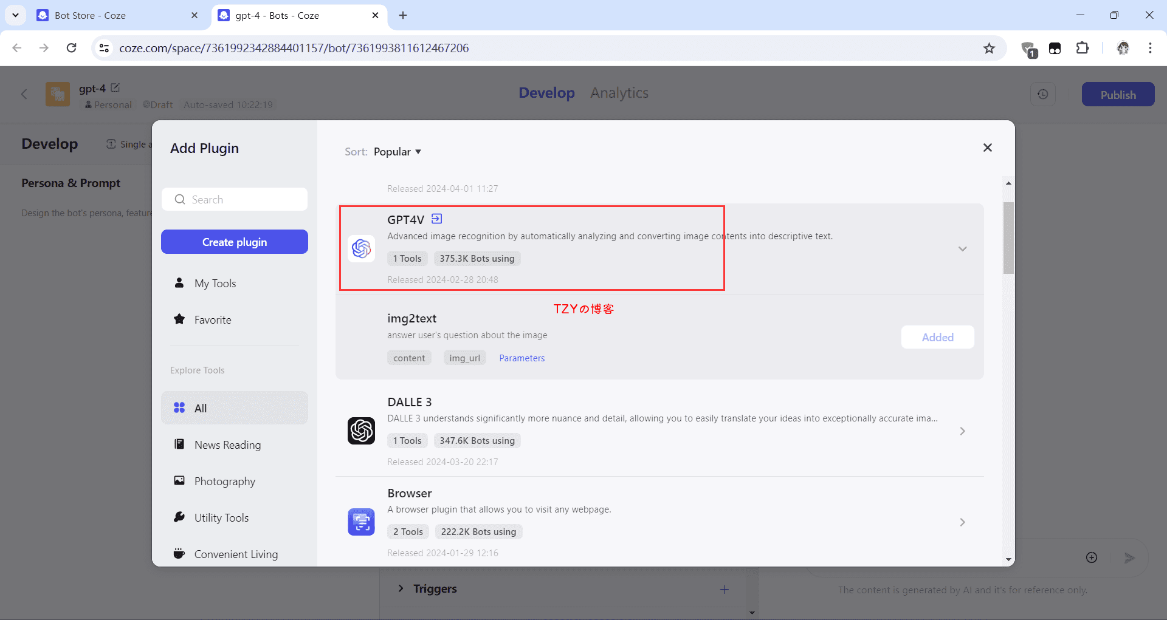Click the plugin list scrollbar
Screen dimensions: 1167x620
coord(1008,238)
